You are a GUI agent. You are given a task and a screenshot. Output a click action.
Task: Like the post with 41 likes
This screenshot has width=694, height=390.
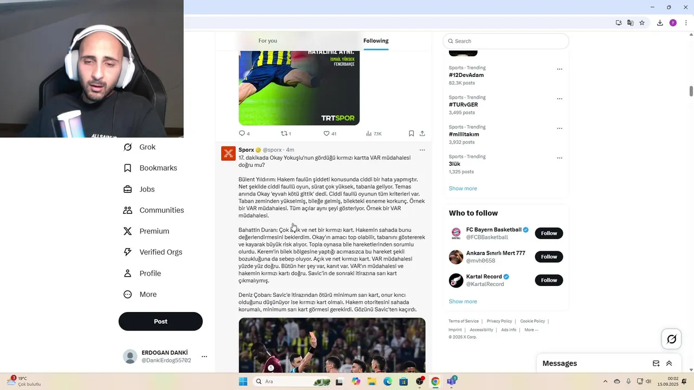click(x=330, y=133)
